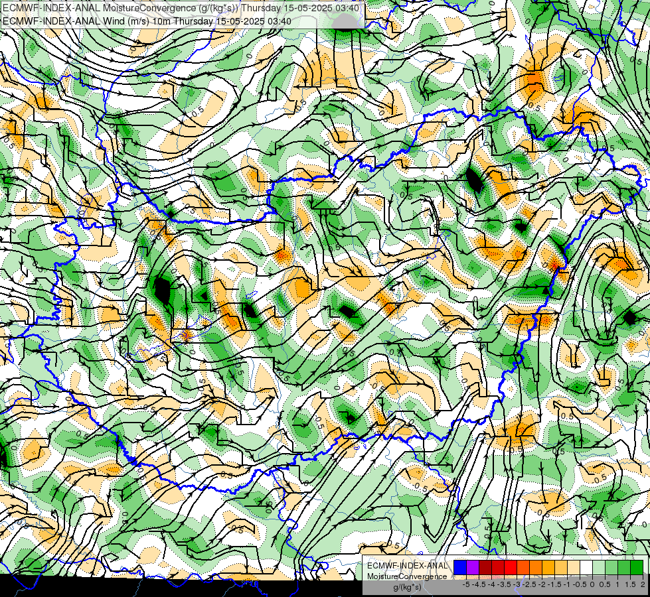Click the legend tick value -3.5
650x597 pixels.
[x=505, y=584]
